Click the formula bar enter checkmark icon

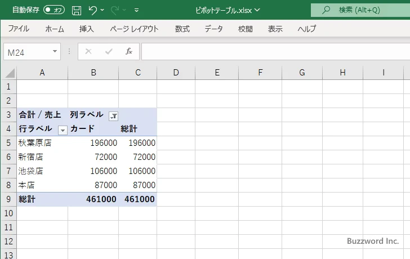click(x=108, y=51)
